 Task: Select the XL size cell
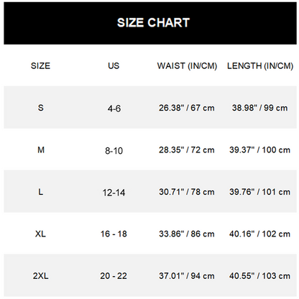pos(40,234)
